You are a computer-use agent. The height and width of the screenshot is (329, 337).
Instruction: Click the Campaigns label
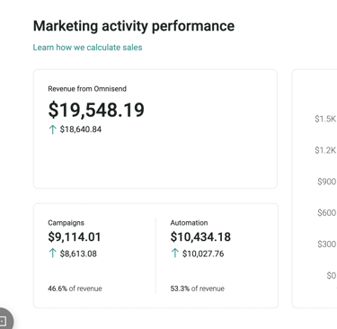tap(66, 223)
